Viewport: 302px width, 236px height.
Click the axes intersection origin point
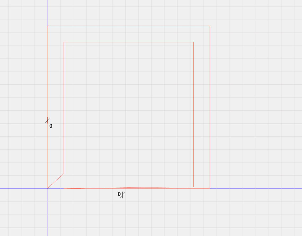tap(47, 188)
